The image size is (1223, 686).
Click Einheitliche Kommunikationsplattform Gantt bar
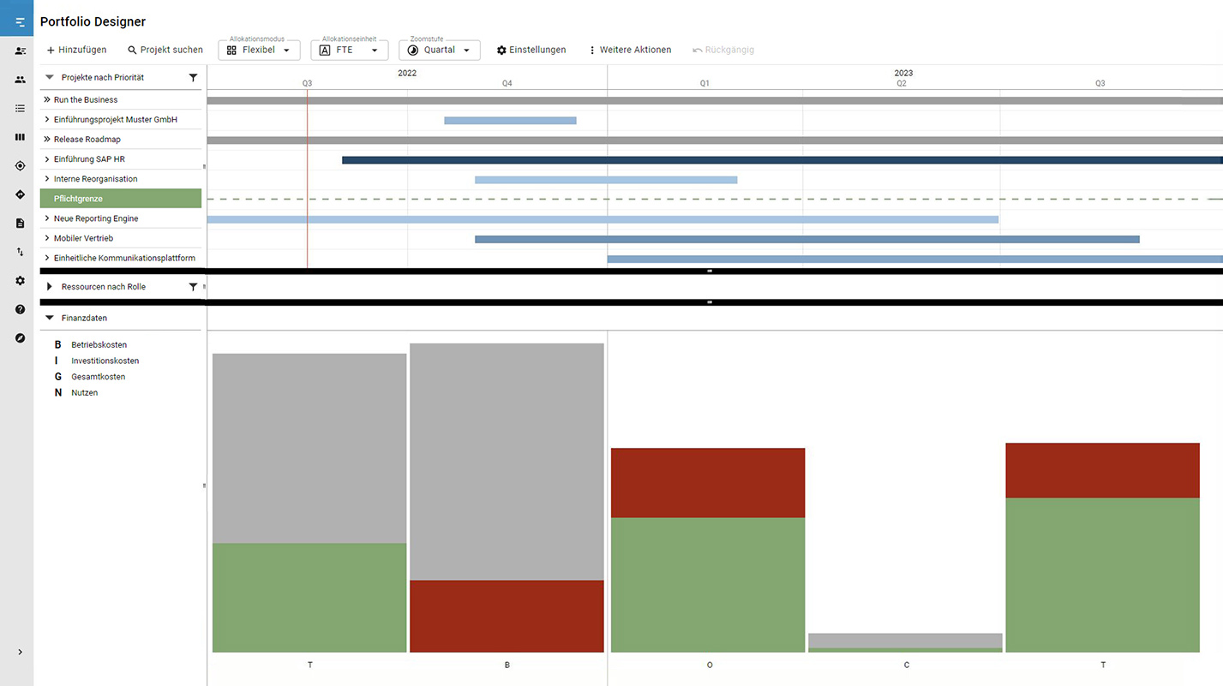coord(915,259)
